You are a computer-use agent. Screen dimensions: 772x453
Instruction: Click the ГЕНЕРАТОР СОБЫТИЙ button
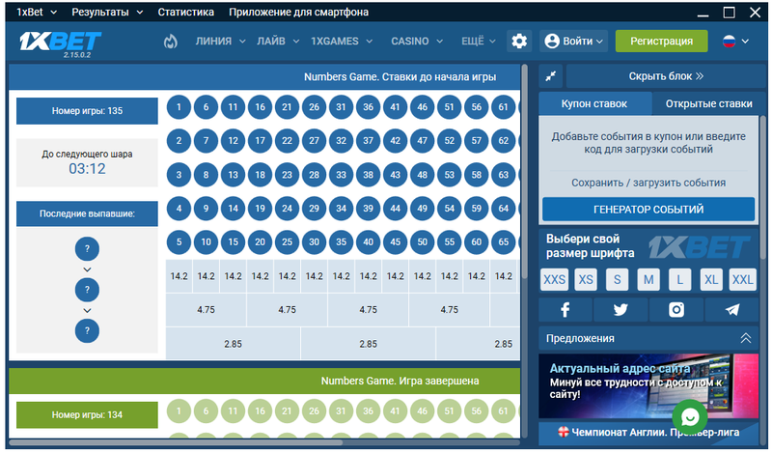coord(648,210)
